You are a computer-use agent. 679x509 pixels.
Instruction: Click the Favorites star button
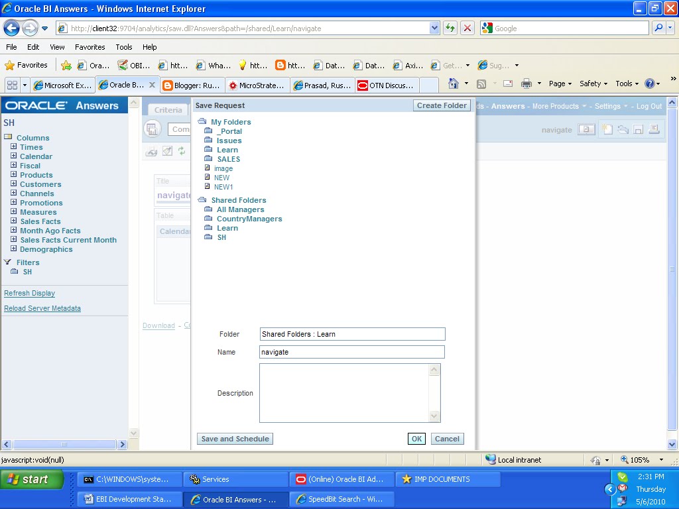click(x=27, y=66)
